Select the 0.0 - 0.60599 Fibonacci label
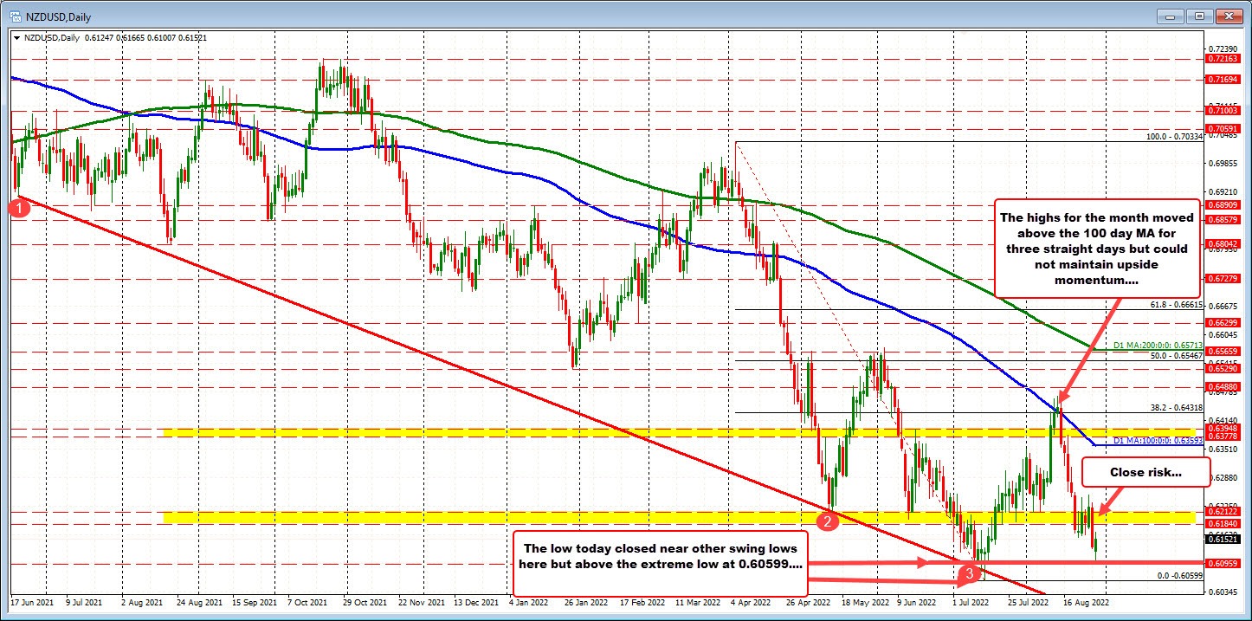The image size is (1252, 621). point(1181,576)
